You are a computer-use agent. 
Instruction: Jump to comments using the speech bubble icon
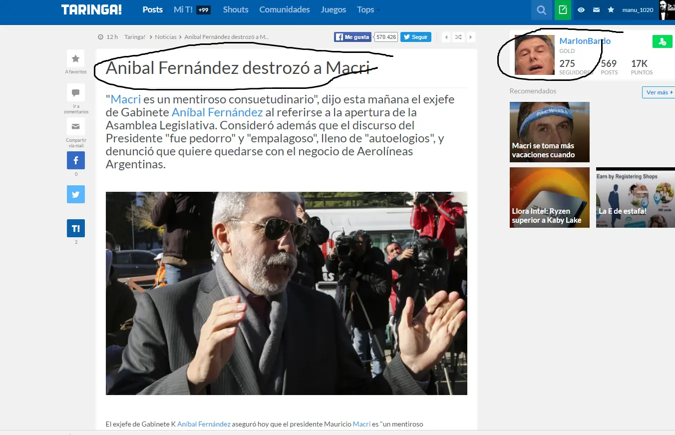[75, 93]
